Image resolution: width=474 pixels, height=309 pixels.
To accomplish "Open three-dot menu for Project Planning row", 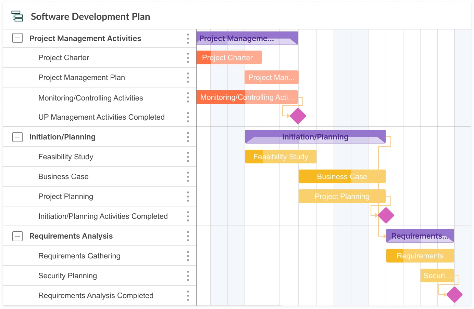I will pos(188,197).
